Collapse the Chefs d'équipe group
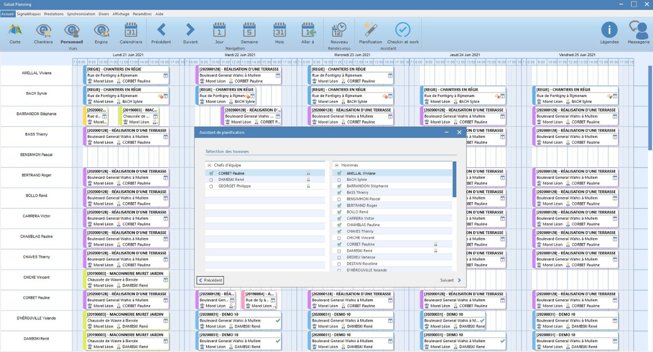Image resolution: width=653 pixels, height=352 pixels. click(209, 165)
